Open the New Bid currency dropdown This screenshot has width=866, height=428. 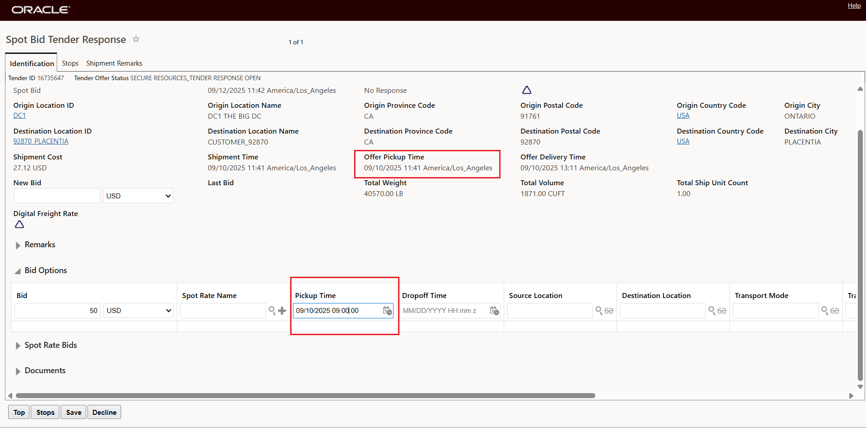pyautogui.click(x=138, y=196)
